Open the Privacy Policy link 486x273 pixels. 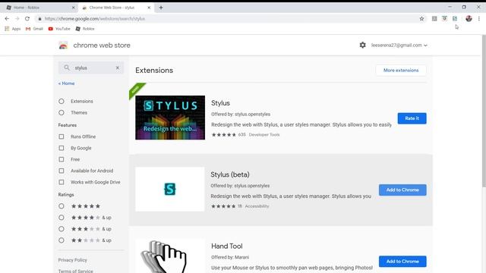click(73, 260)
